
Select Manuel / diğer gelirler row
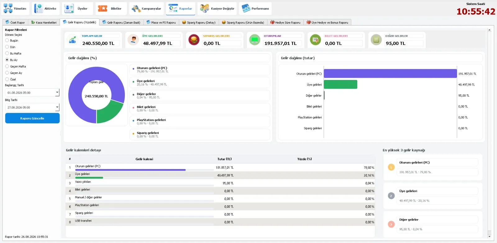point(220,199)
